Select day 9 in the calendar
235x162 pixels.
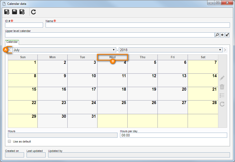coord(52,80)
